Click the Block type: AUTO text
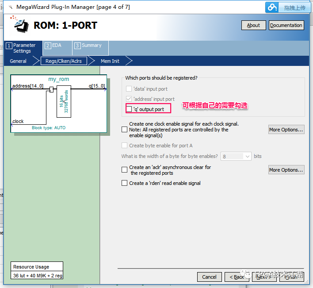 click(49, 127)
